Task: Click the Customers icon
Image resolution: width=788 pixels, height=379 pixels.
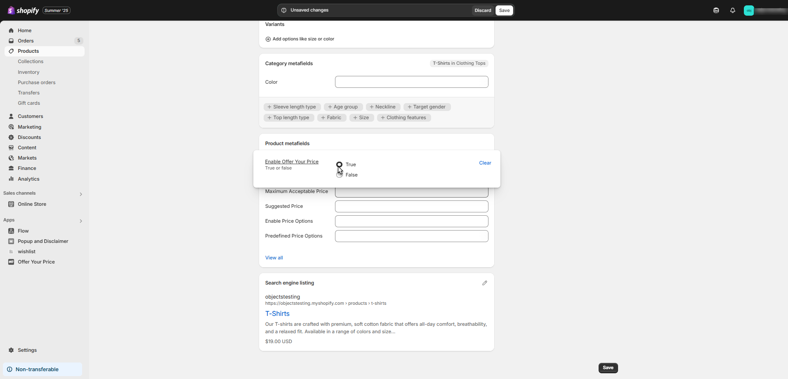Action: [11, 116]
